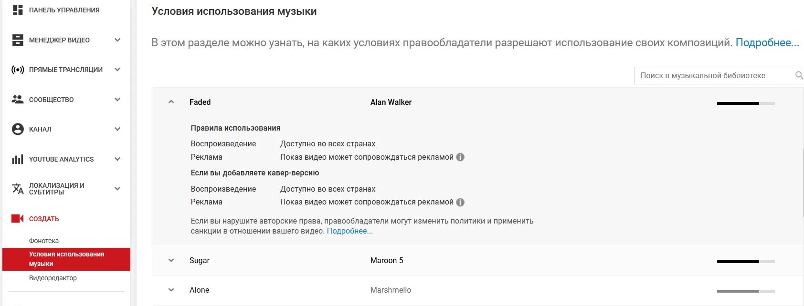This screenshot has height=306, width=804.
Task: Click info icon beside first Реклама row
Action: 460,157
